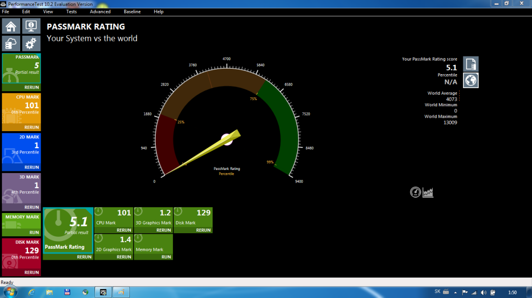Image resolution: width=532 pixels, height=298 pixels.
Task: Open the cloud baseline manager icon
Action: tap(11, 44)
